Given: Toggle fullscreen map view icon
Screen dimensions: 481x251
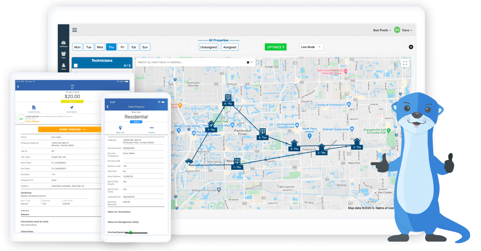Looking at the screenshot, I should 405,63.
